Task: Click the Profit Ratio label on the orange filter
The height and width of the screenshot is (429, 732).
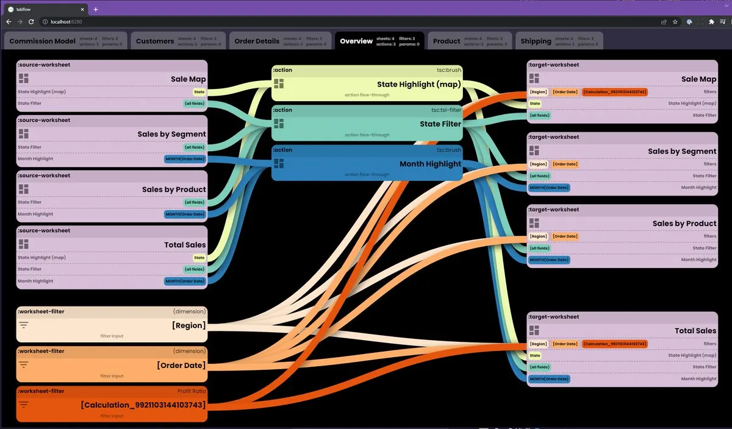Action: (192, 391)
